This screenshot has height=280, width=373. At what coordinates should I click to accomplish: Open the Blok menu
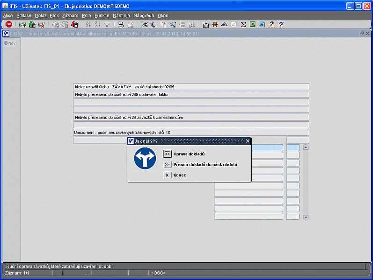[54, 16]
